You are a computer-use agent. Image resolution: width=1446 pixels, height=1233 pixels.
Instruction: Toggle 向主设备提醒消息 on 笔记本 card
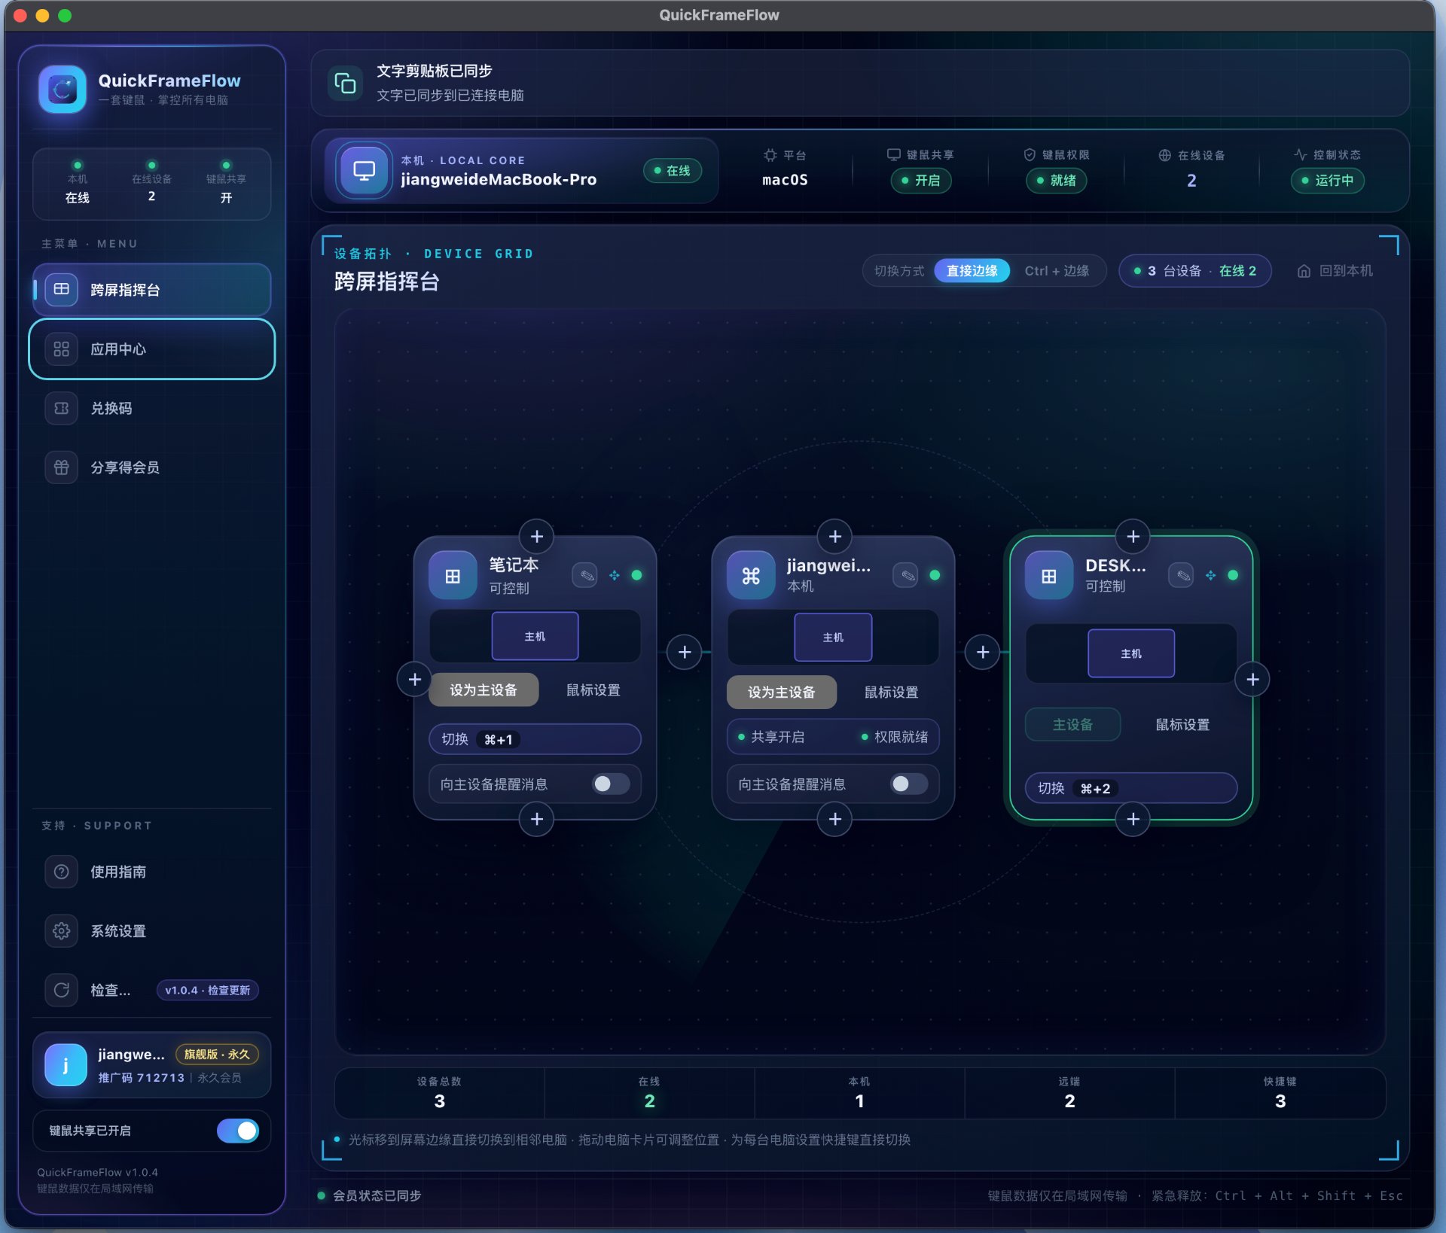(x=611, y=784)
